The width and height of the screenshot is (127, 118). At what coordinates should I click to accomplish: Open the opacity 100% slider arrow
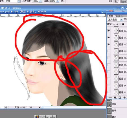tap(40, 1)
